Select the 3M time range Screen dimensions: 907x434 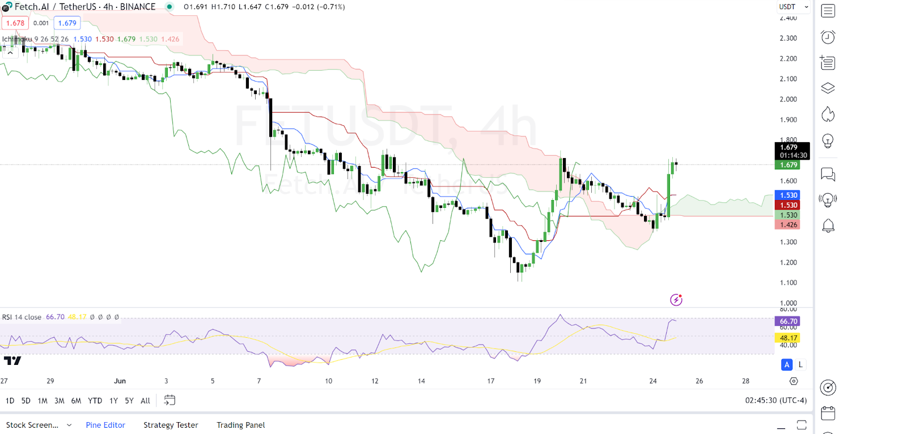[x=59, y=401]
